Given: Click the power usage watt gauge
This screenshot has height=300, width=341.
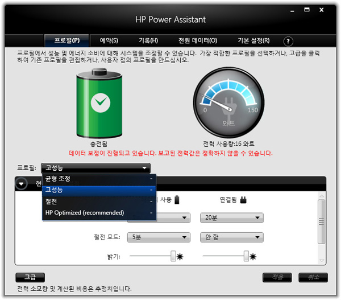Looking at the screenshot, I should [228, 102].
